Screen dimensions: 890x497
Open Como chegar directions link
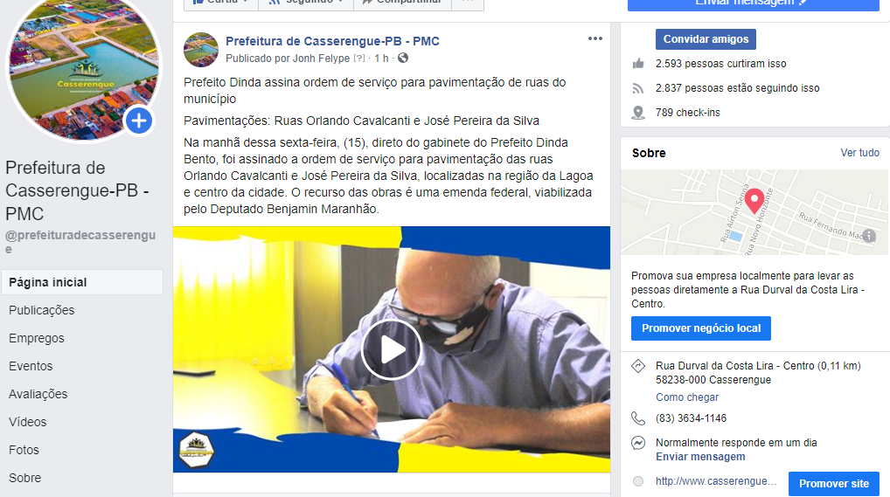pyautogui.click(x=687, y=397)
